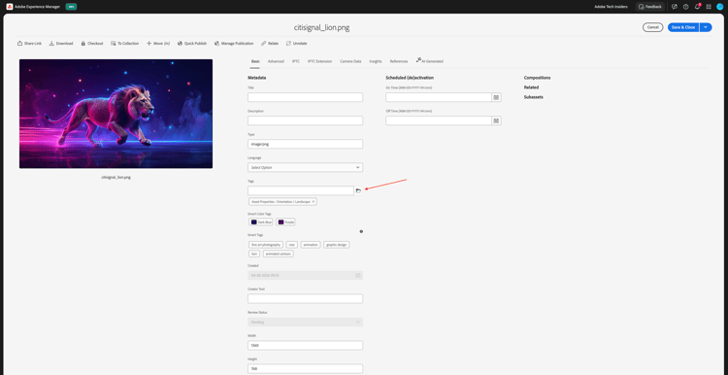Open the notifications bell
The height and width of the screenshot is (375, 728).
697,7
